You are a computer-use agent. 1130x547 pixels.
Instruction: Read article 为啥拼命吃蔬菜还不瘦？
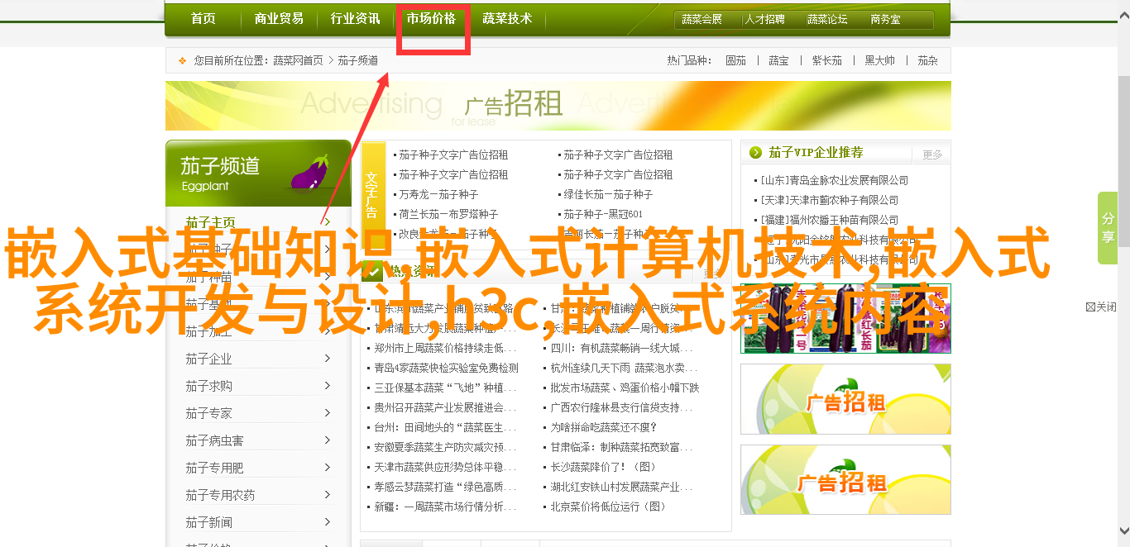click(x=604, y=427)
